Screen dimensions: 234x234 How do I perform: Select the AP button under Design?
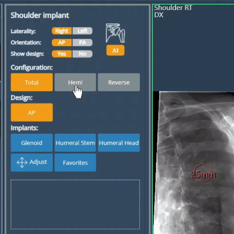[x=32, y=112]
